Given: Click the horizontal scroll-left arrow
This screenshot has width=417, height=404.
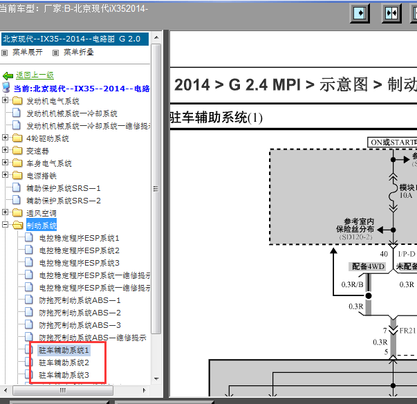Looking at the screenshot, I should (x=6, y=390).
